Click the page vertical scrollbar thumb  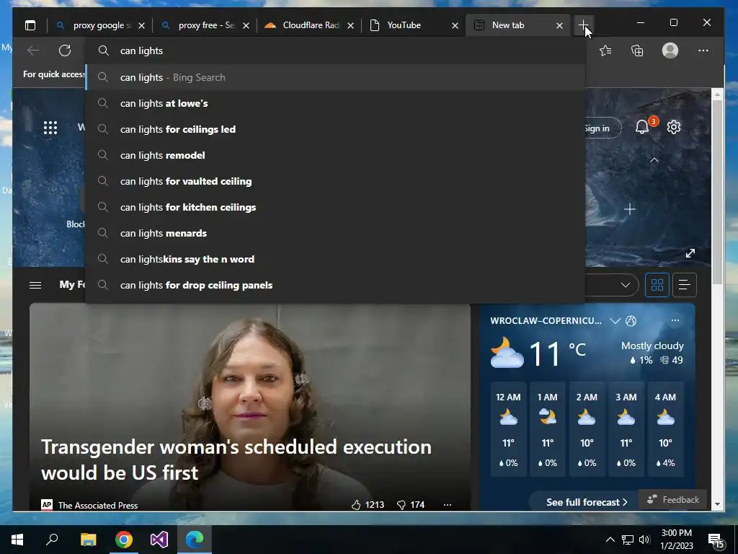point(717,191)
